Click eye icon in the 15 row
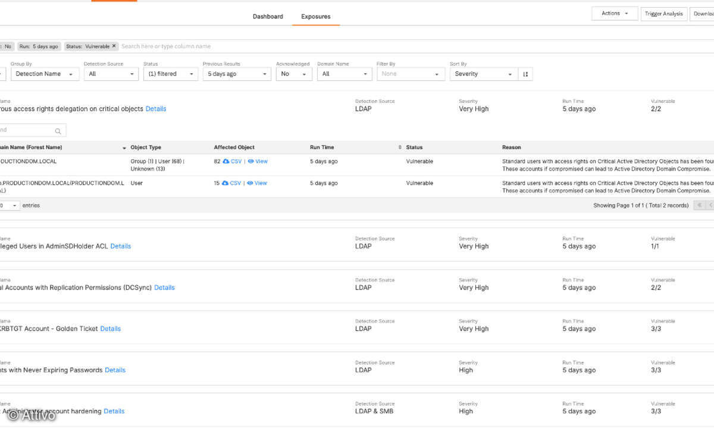The height and width of the screenshot is (428, 714). point(250,183)
